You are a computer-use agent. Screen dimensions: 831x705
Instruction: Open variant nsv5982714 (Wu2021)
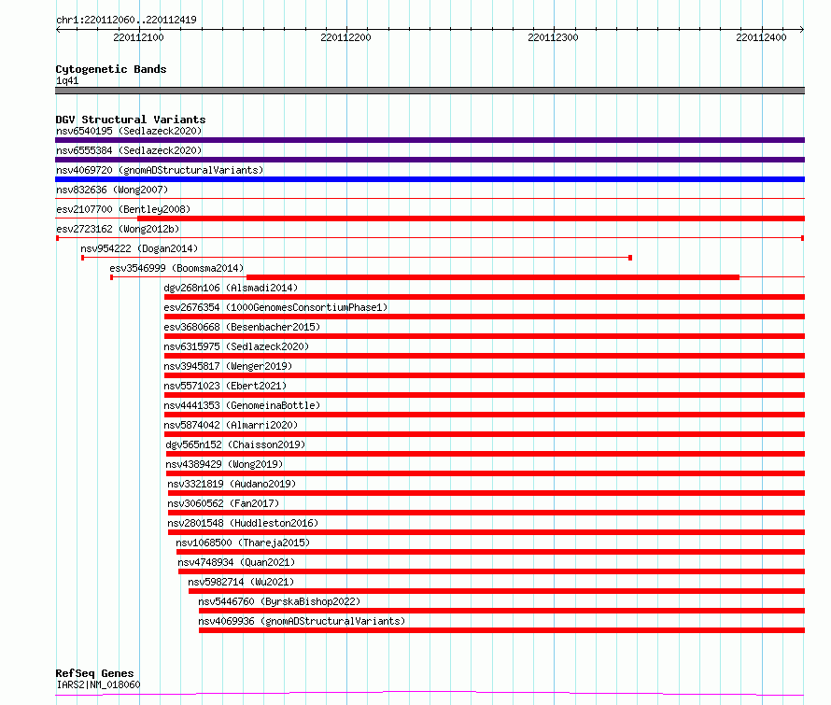point(241,582)
